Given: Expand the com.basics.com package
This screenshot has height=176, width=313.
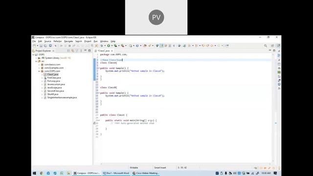Looking at the screenshot, I should pos(39,65).
